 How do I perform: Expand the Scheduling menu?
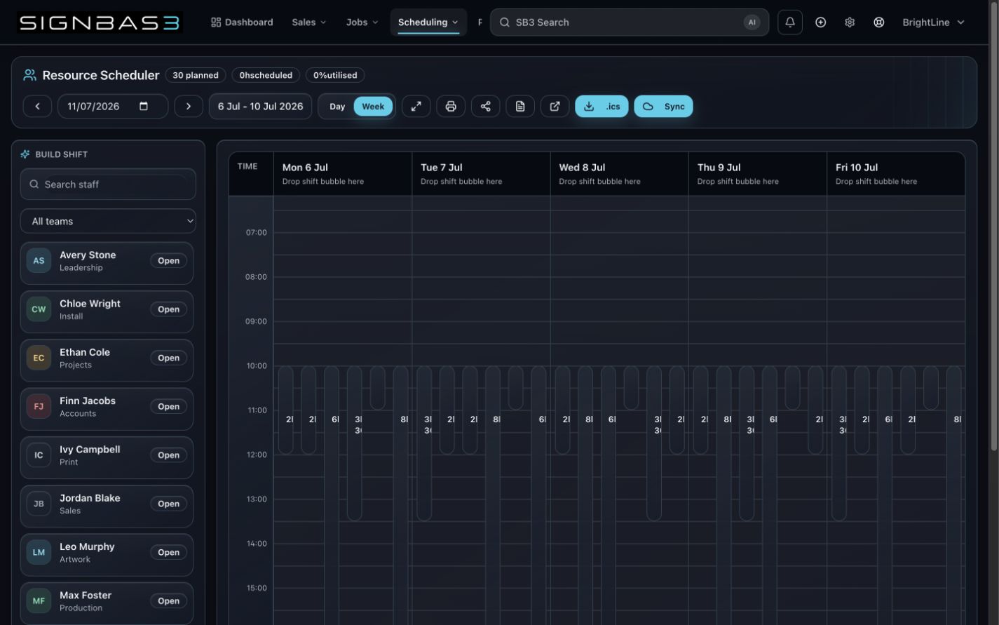pos(428,22)
